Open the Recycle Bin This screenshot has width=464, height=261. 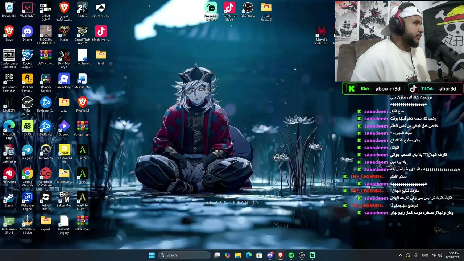9,10
